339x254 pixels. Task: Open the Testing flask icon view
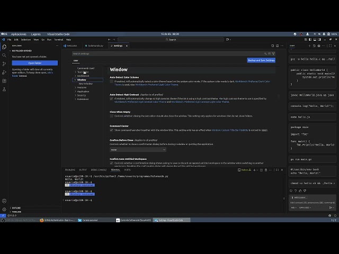tap(4, 89)
